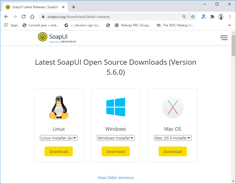Bookmark this page with the star icon
236x184 pixels.
pos(193,17)
